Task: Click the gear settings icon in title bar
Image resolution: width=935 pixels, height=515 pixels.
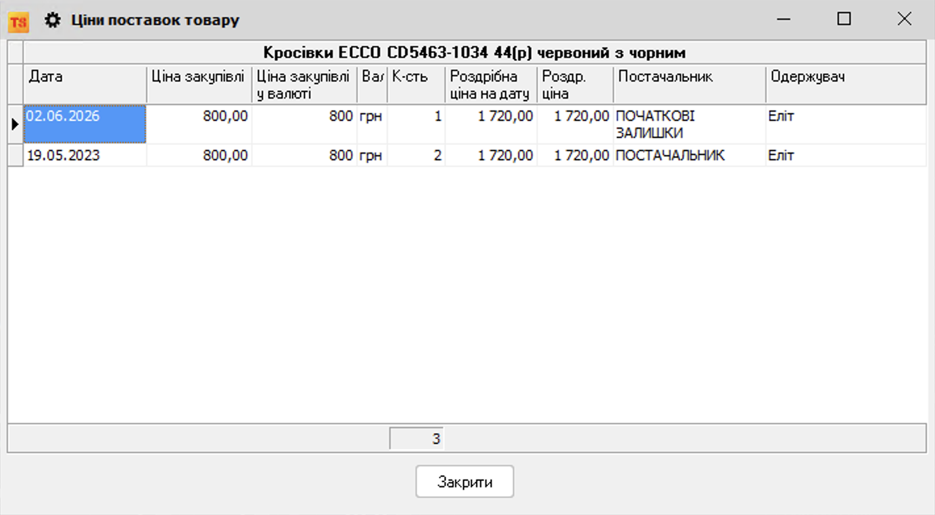Action: point(52,20)
